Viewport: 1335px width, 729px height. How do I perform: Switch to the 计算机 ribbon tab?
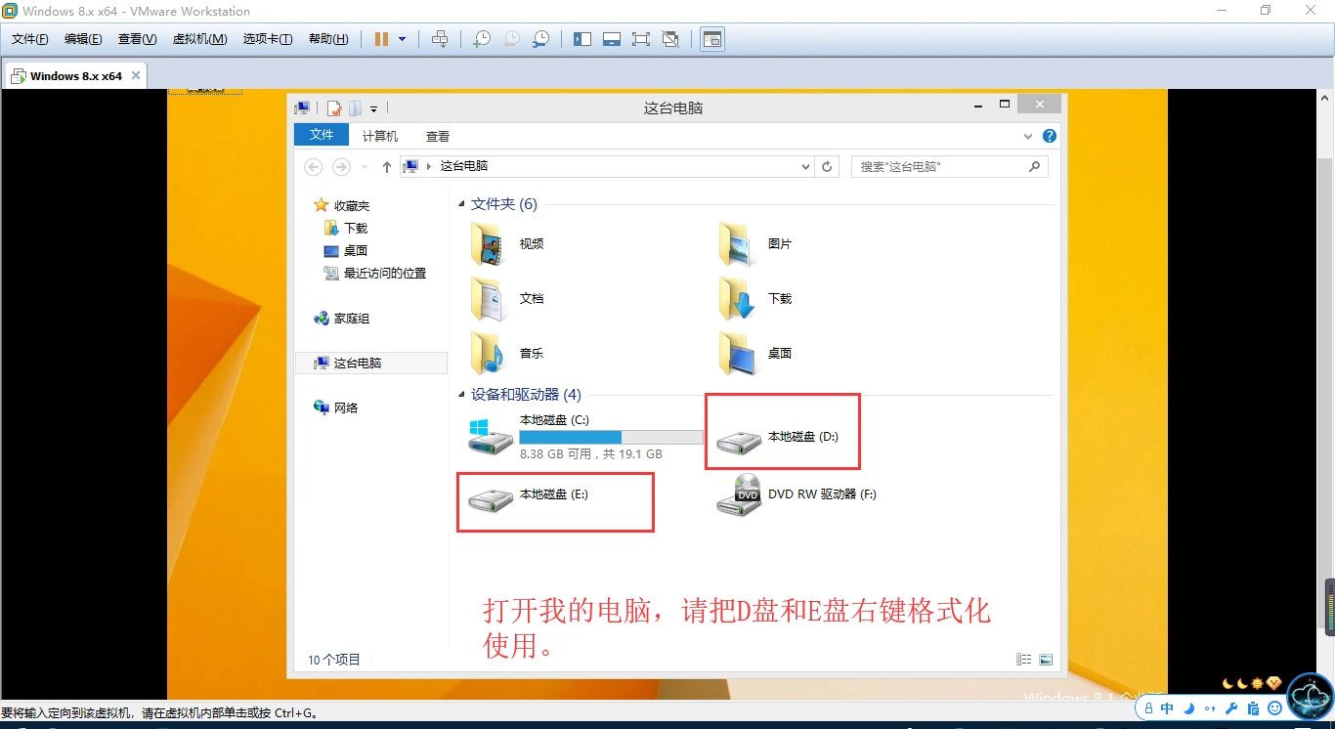[x=379, y=137]
